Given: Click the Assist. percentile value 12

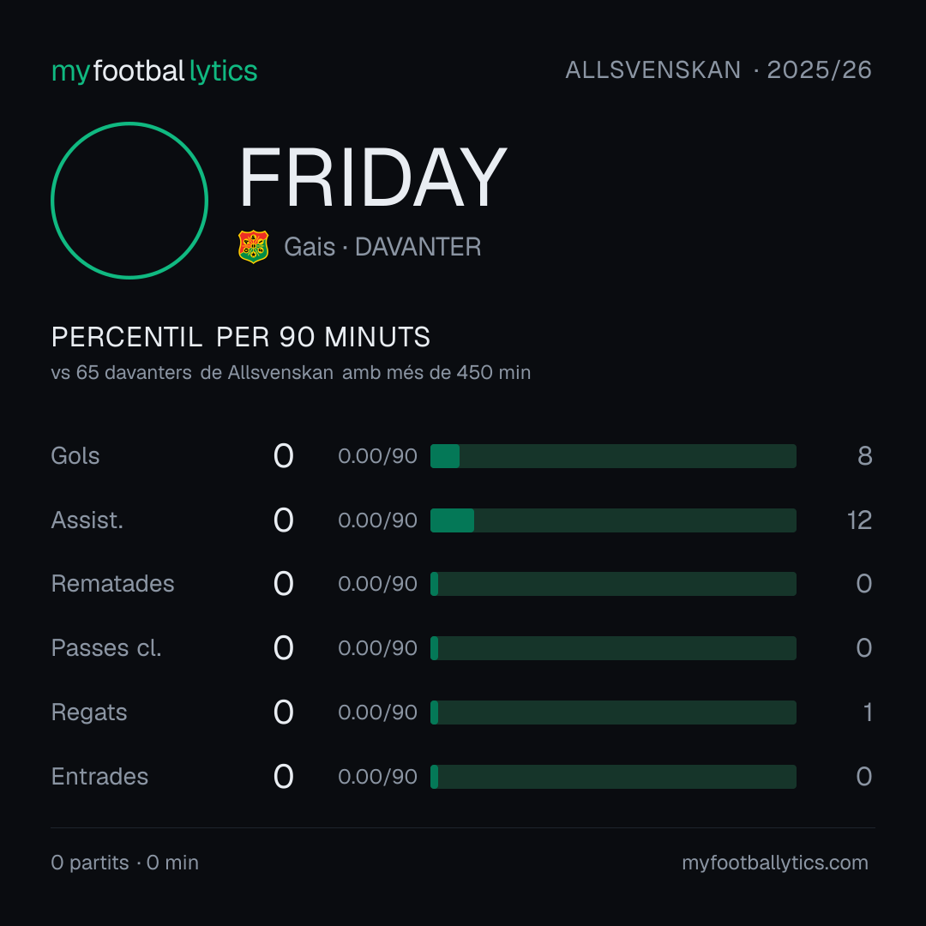Looking at the screenshot, I should (x=859, y=520).
